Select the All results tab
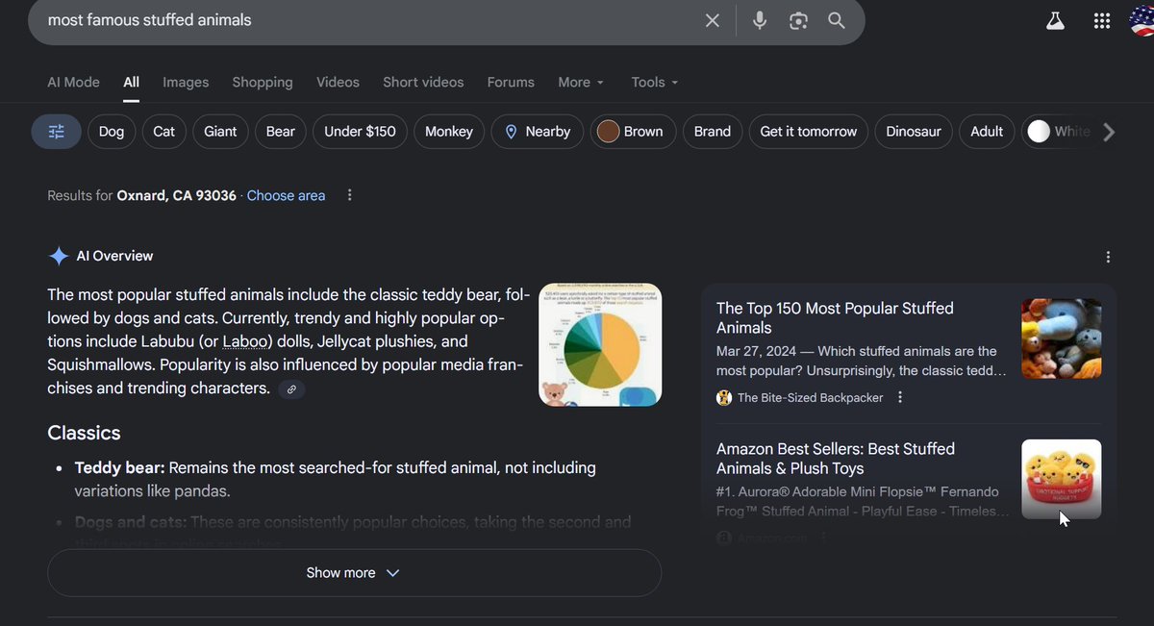The image size is (1154, 626). coord(131,83)
